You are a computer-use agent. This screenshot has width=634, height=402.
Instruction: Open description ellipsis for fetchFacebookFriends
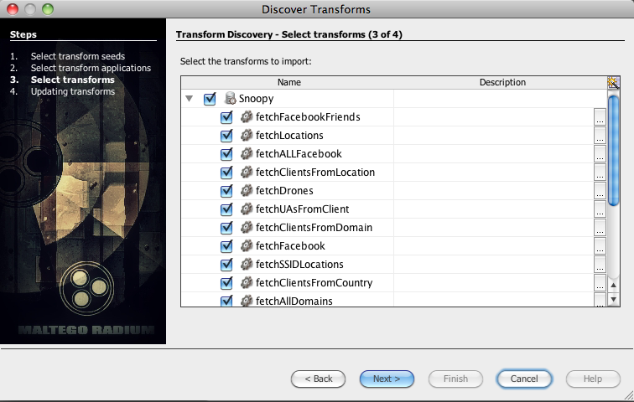click(x=599, y=118)
